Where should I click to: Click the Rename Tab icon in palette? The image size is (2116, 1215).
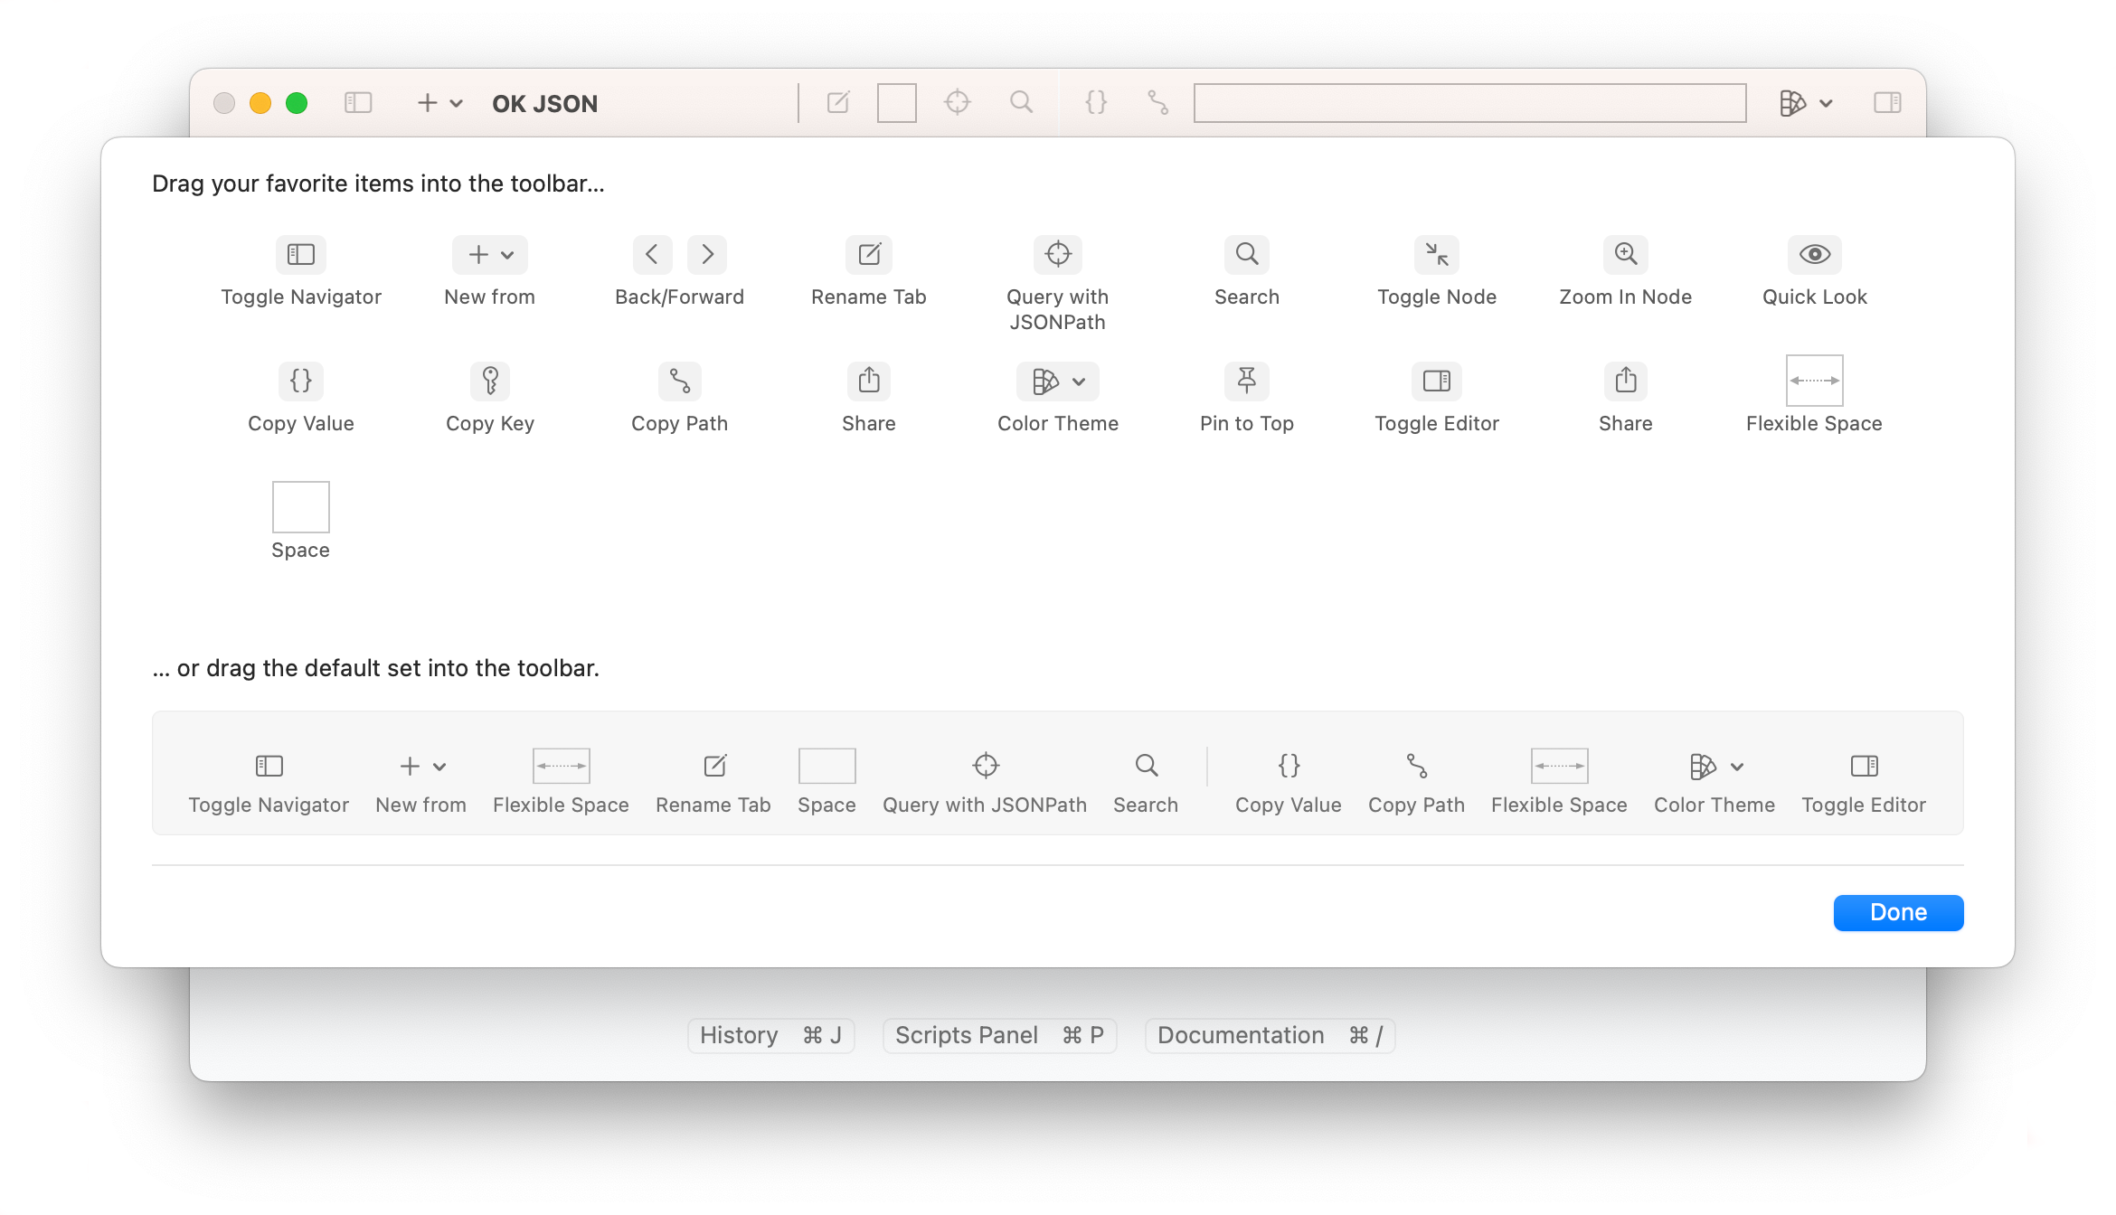point(868,254)
